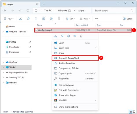Select Edit in Notepad
Viewport: 137px width, 114px height.
75,85
